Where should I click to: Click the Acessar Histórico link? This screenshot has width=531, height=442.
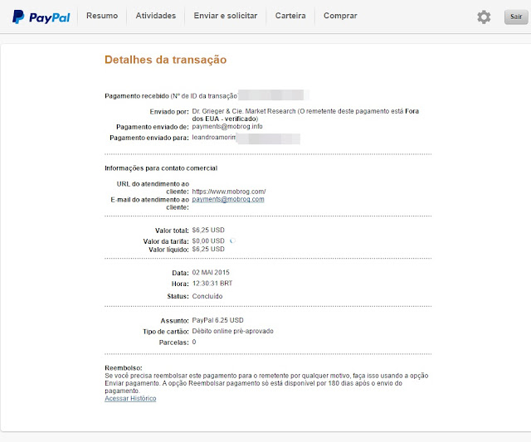tap(130, 398)
